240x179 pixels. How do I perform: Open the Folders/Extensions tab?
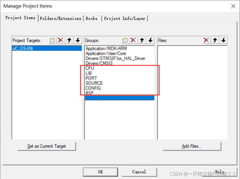click(x=61, y=19)
